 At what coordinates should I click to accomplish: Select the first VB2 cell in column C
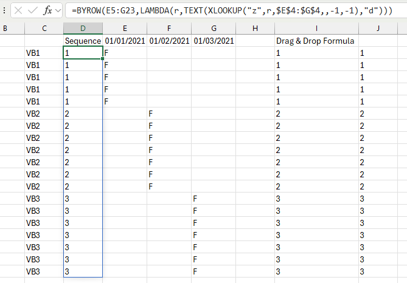(x=44, y=114)
